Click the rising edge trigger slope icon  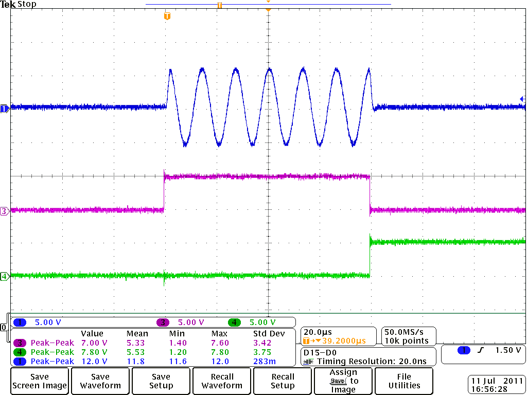[481, 350]
